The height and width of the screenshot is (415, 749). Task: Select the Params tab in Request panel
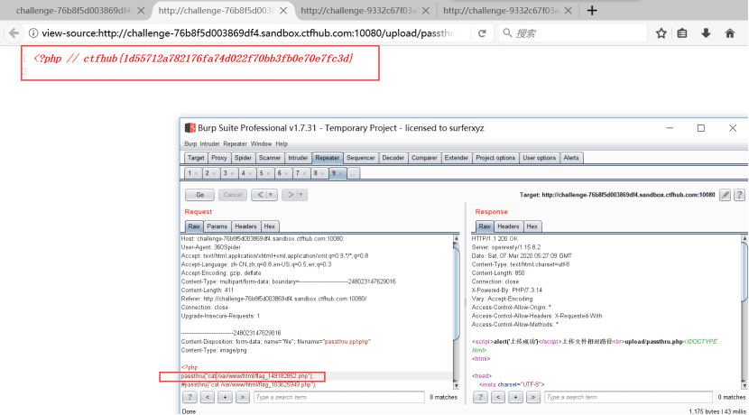pos(217,226)
